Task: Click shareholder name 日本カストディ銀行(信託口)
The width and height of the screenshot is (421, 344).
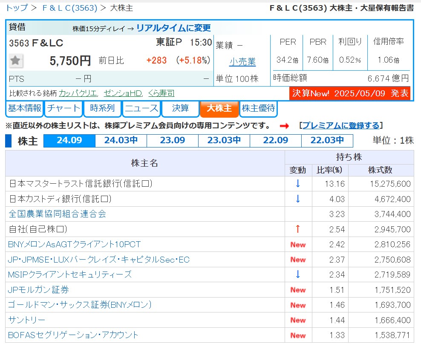Action: tap(61, 199)
